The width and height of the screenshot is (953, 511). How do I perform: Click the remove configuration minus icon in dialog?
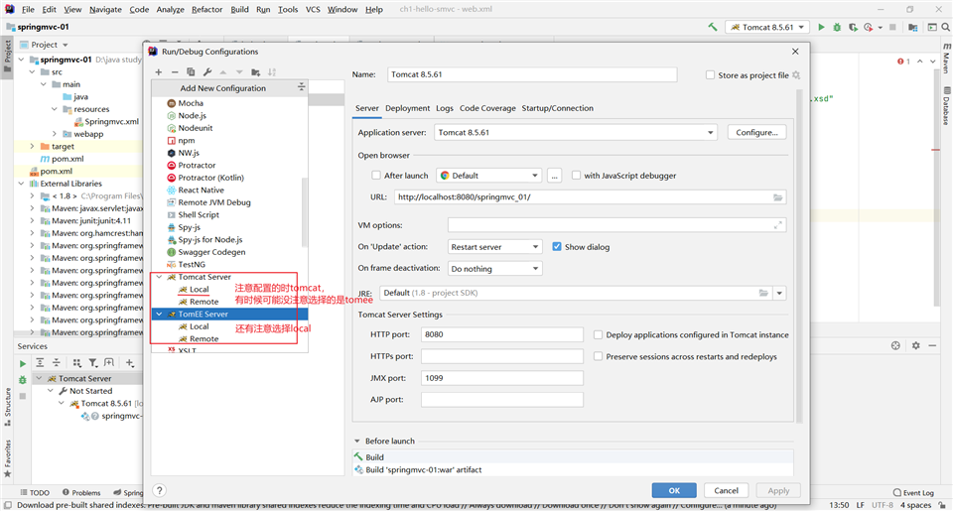(175, 71)
